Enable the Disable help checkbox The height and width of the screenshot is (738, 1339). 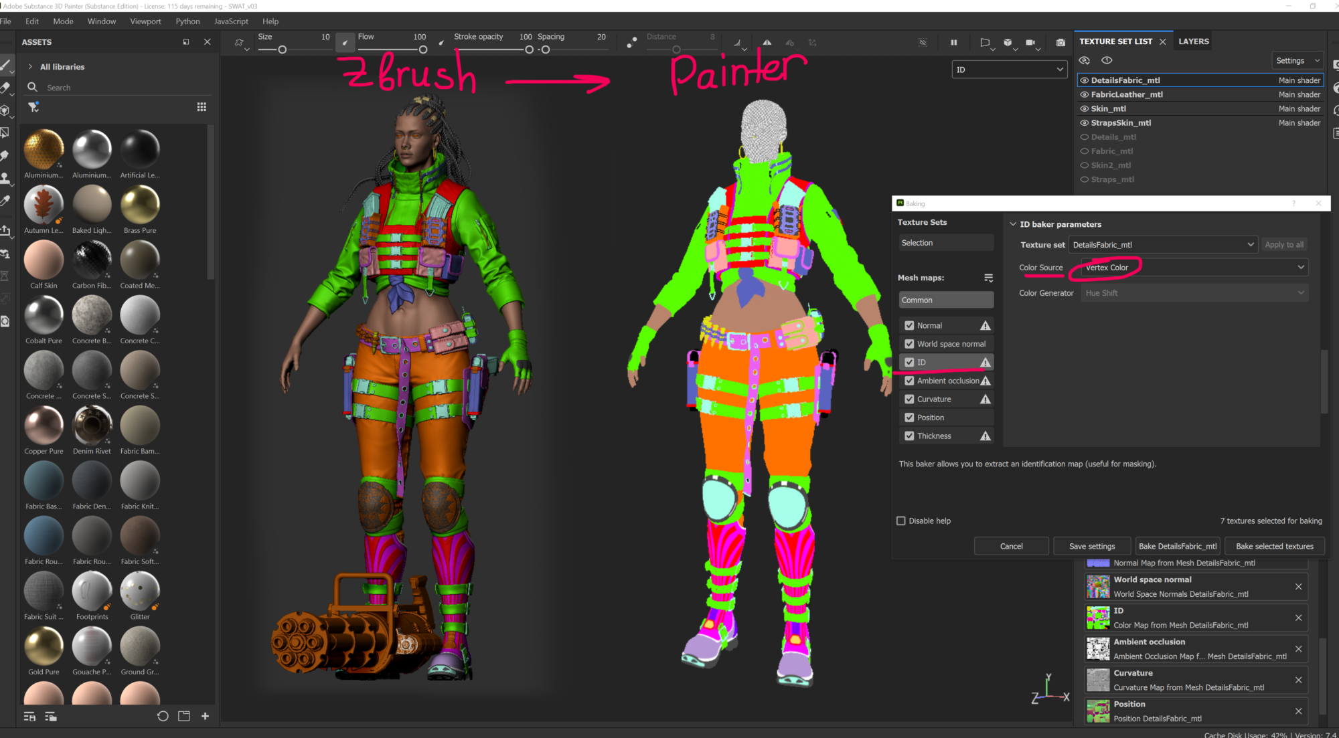pyautogui.click(x=901, y=521)
